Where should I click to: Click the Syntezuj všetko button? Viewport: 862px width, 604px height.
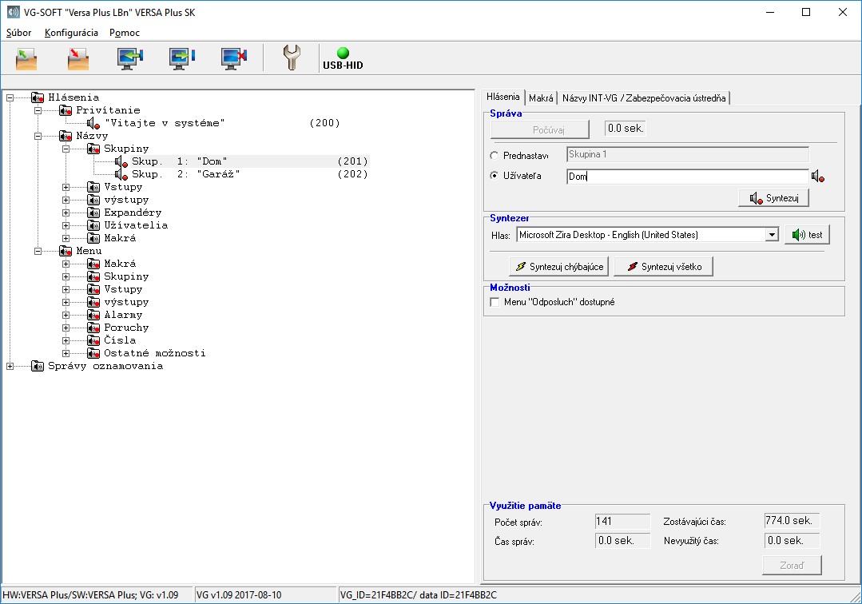pyautogui.click(x=663, y=267)
